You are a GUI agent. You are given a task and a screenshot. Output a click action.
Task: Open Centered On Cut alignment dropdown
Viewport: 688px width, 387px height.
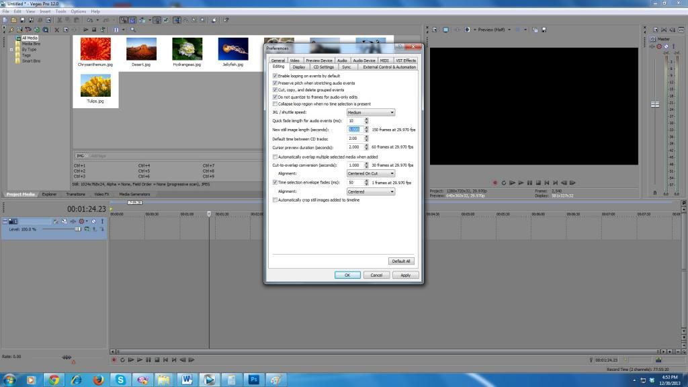coord(371,173)
